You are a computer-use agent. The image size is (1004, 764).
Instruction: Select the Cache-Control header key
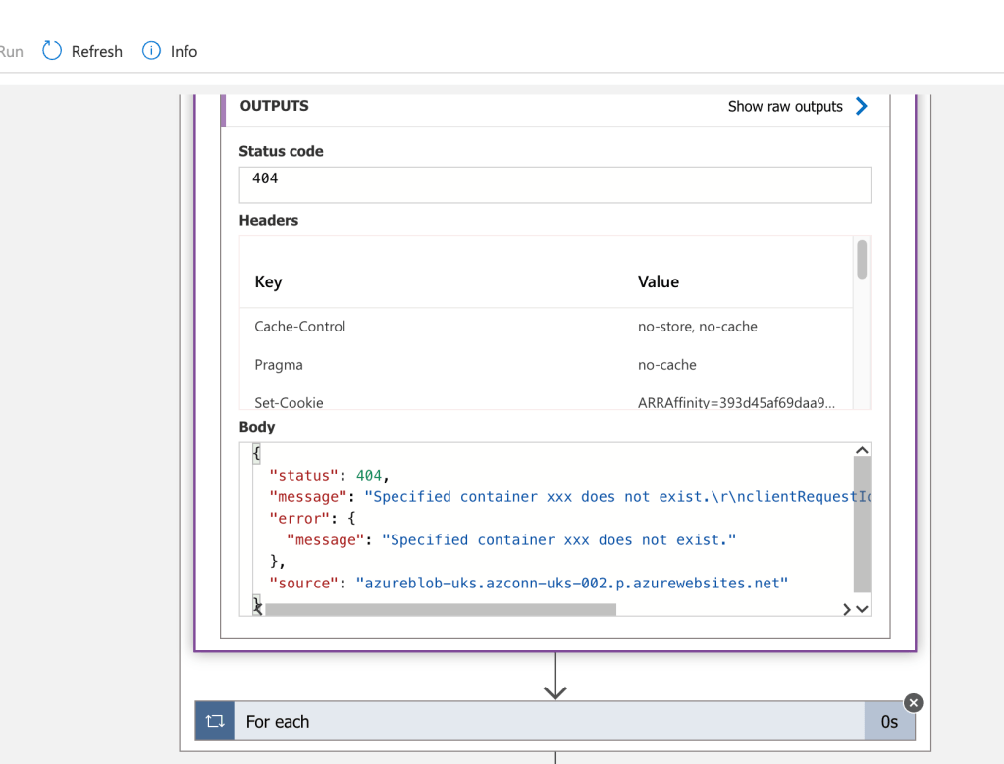tap(299, 327)
